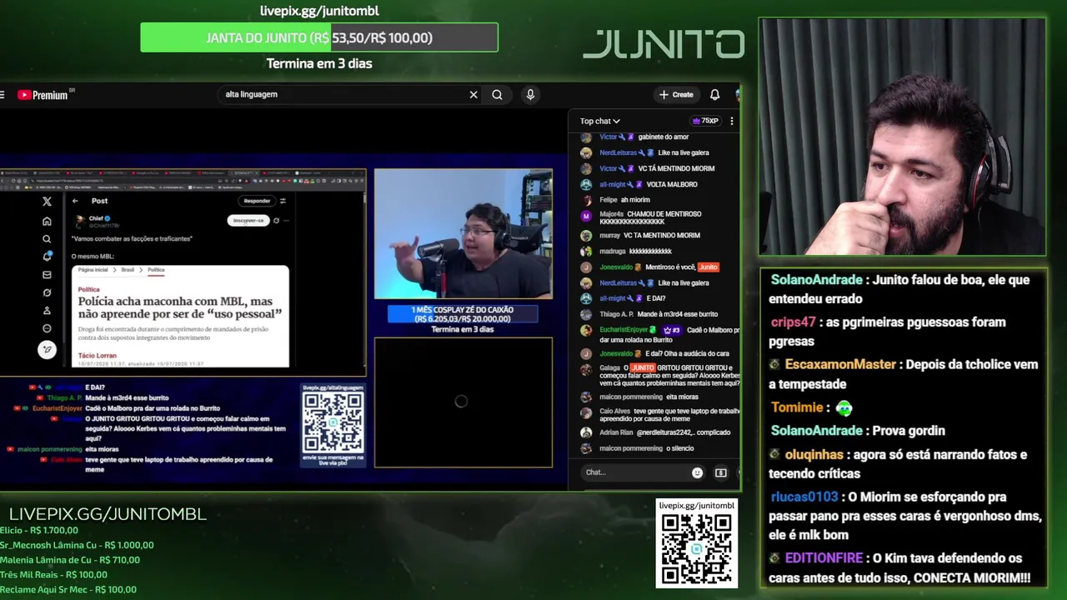The image size is (1067, 600).
Task: Click the livepix.gg/junitombl QR code
Action: point(697,550)
